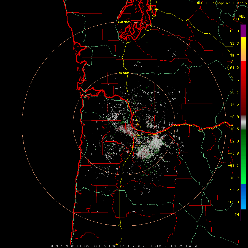Click the TH threshold label in legend
Image resolution: width=248 pixels, height=248 pixels.
(x=237, y=215)
